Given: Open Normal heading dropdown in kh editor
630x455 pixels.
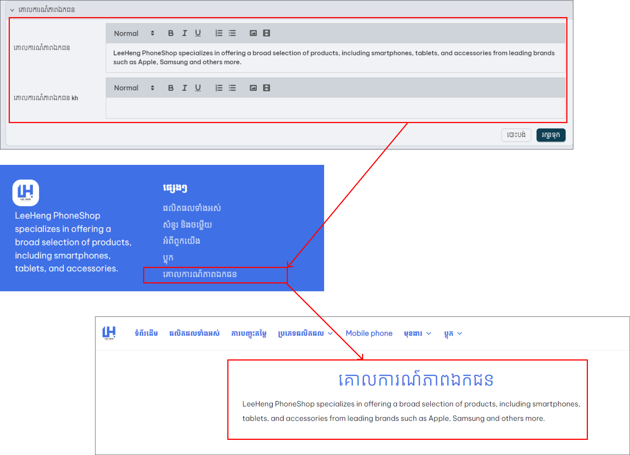Looking at the screenshot, I should [134, 88].
